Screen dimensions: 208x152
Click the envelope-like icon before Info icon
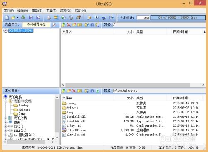pos(89,18)
